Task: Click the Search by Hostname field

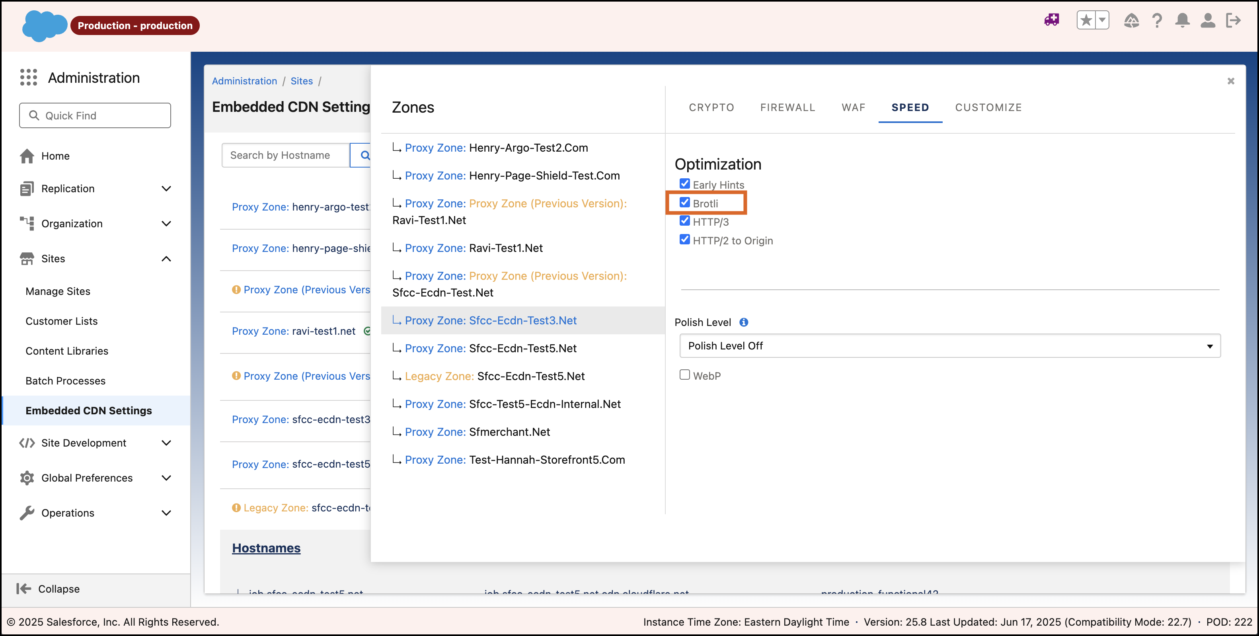Action: click(x=286, y=155)
